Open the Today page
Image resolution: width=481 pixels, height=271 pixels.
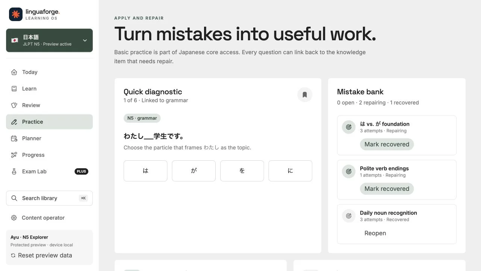point(49,72)
